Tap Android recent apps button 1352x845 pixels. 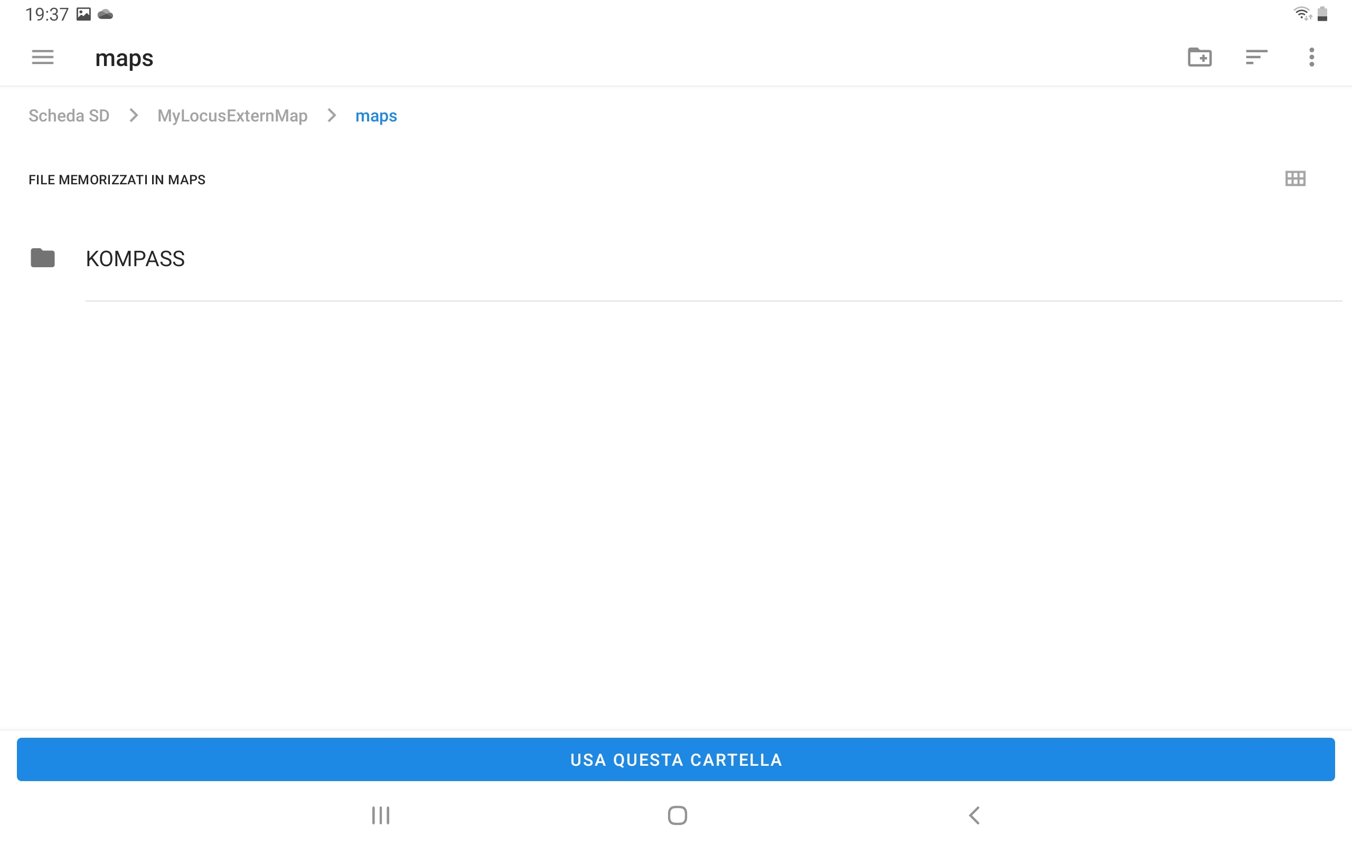click(380, 815)
